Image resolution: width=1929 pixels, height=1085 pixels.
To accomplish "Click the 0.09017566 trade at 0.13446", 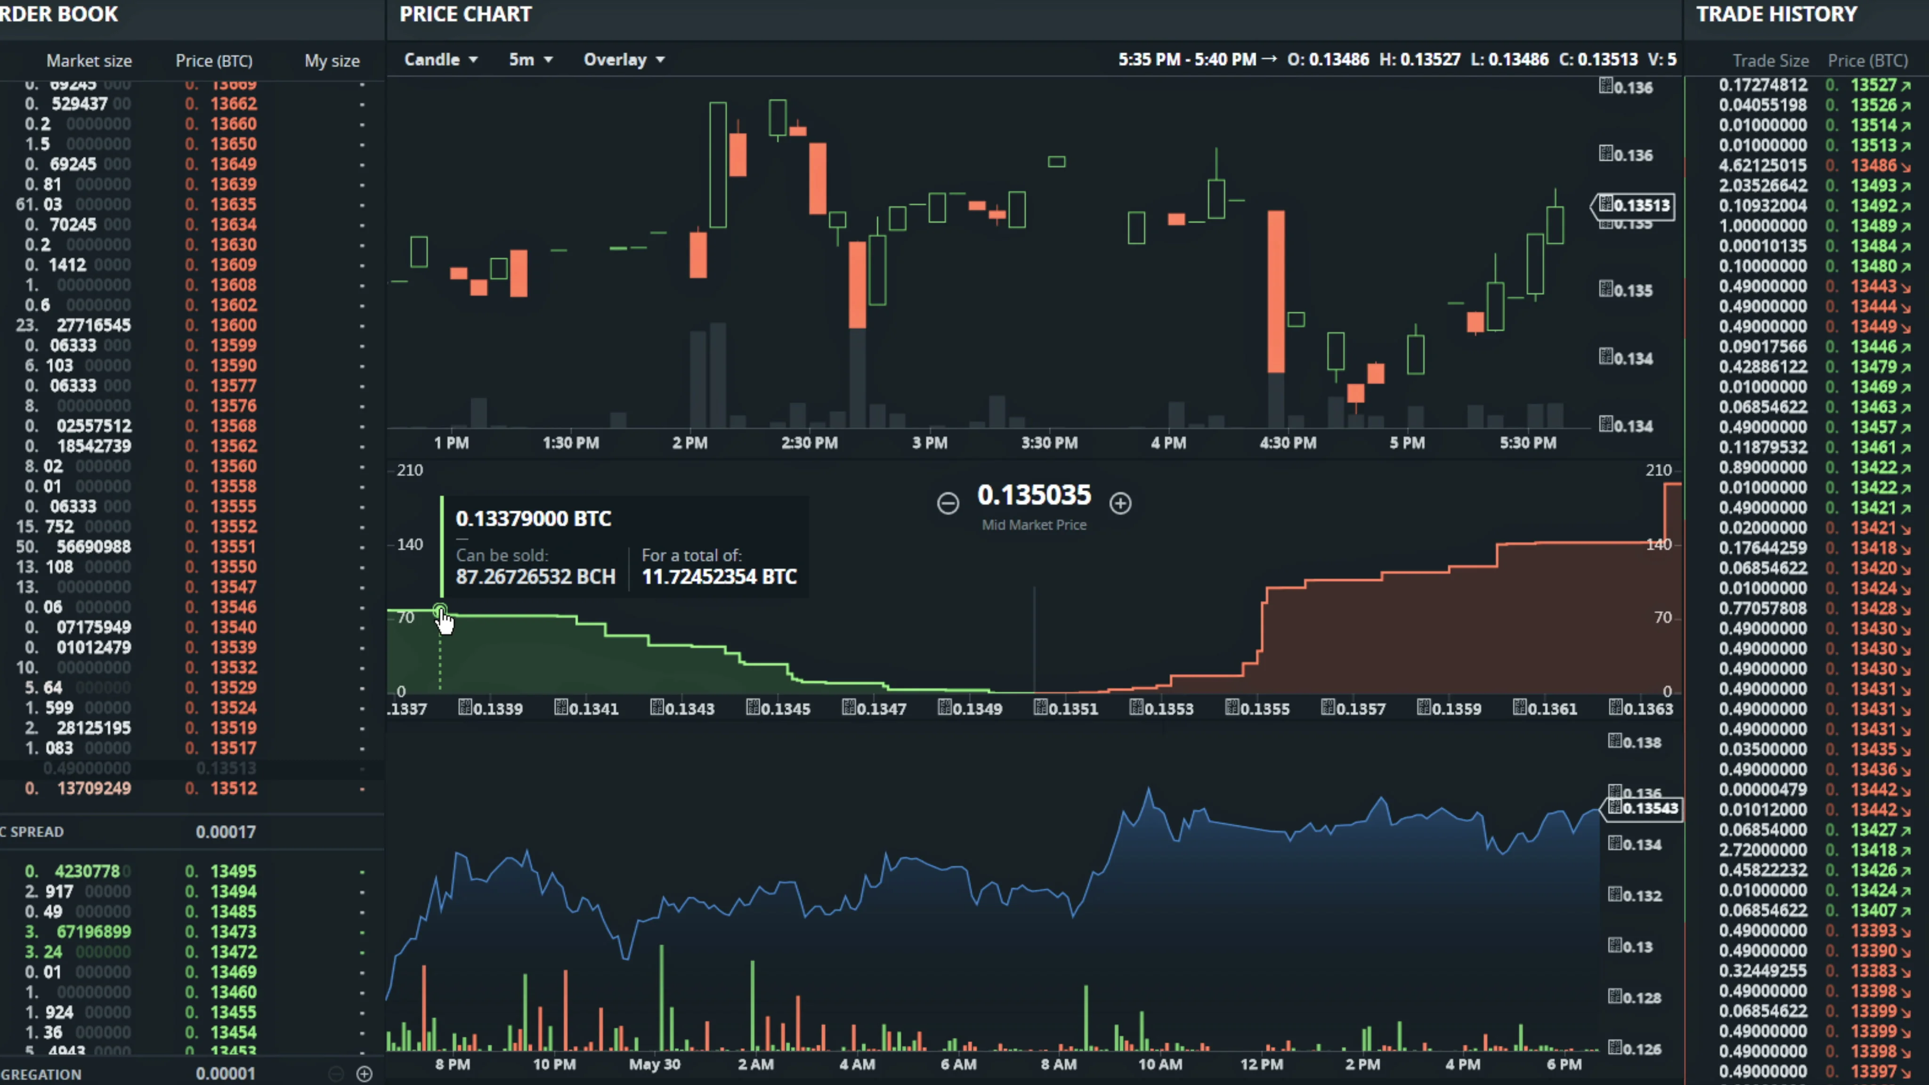I will coord(1807,347).
